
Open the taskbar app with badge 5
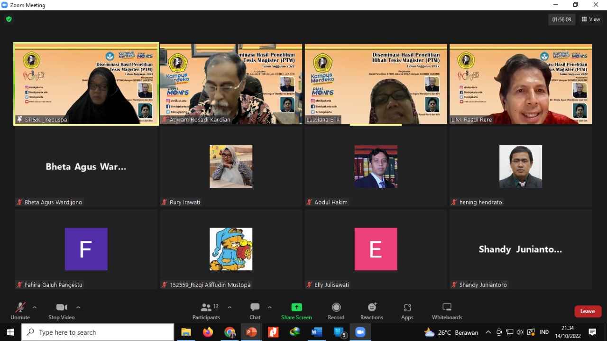[340, 332]
